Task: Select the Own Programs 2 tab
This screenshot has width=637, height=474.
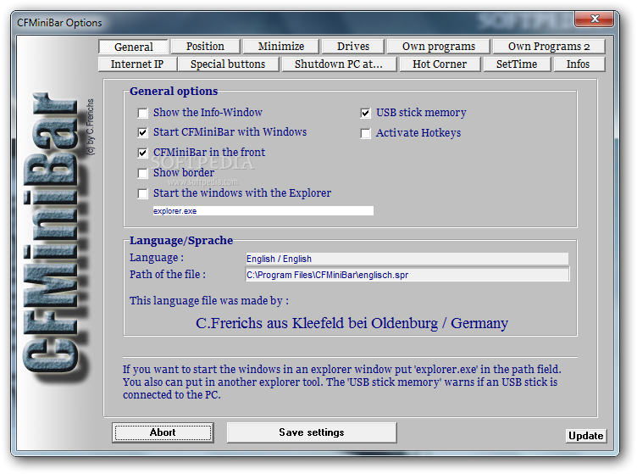Action: pyautogui.click(x=549, y=47)
